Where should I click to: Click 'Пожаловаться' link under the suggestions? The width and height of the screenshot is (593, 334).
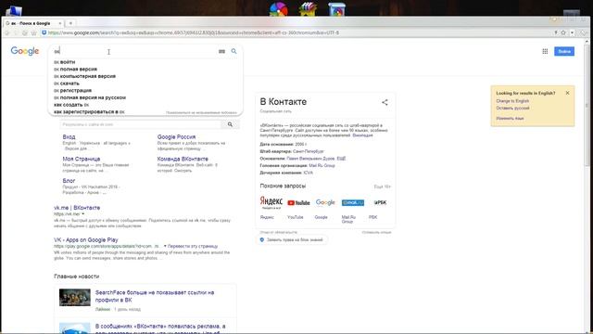coord(201,112)
